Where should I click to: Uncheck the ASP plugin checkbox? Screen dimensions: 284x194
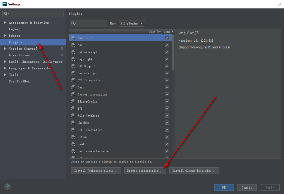(167, 45)
